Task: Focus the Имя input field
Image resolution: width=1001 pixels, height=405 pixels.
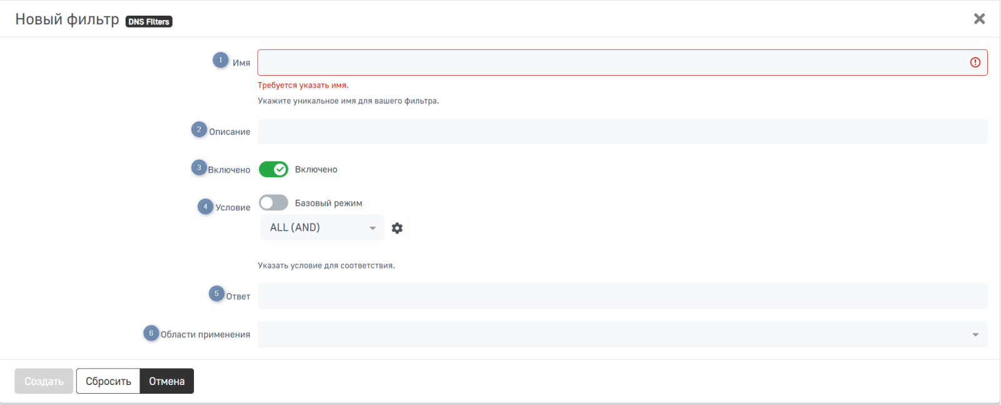Action: [613, 63]
